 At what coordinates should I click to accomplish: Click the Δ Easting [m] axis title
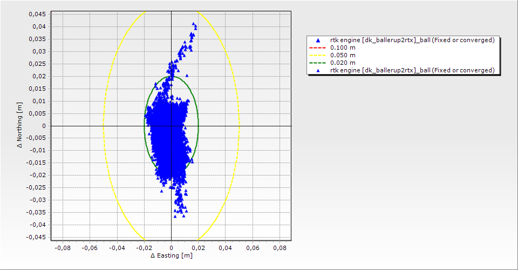coord(172,255)
